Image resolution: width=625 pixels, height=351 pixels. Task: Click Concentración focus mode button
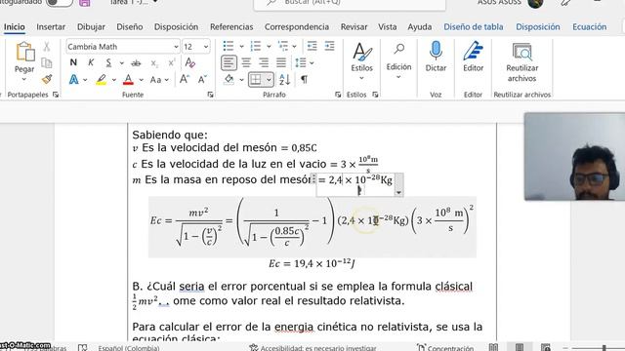tap(445, 348)
